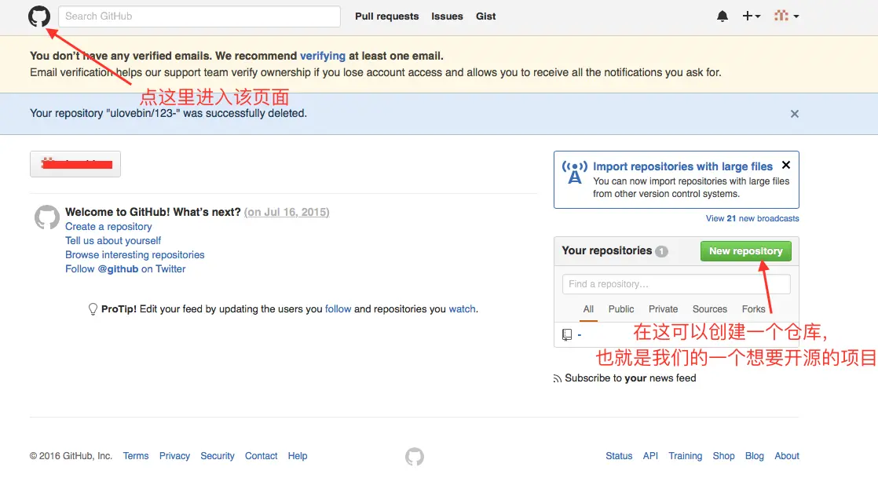Click the repository book icon in list
Screen dimensions: 878x489
(x=567, y=334)
